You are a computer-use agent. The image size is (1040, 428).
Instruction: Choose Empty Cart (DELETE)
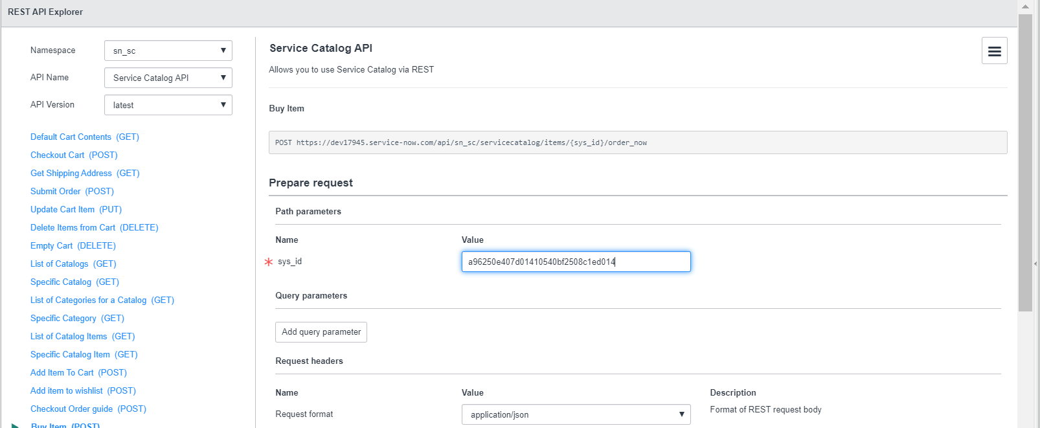(73, 245)
